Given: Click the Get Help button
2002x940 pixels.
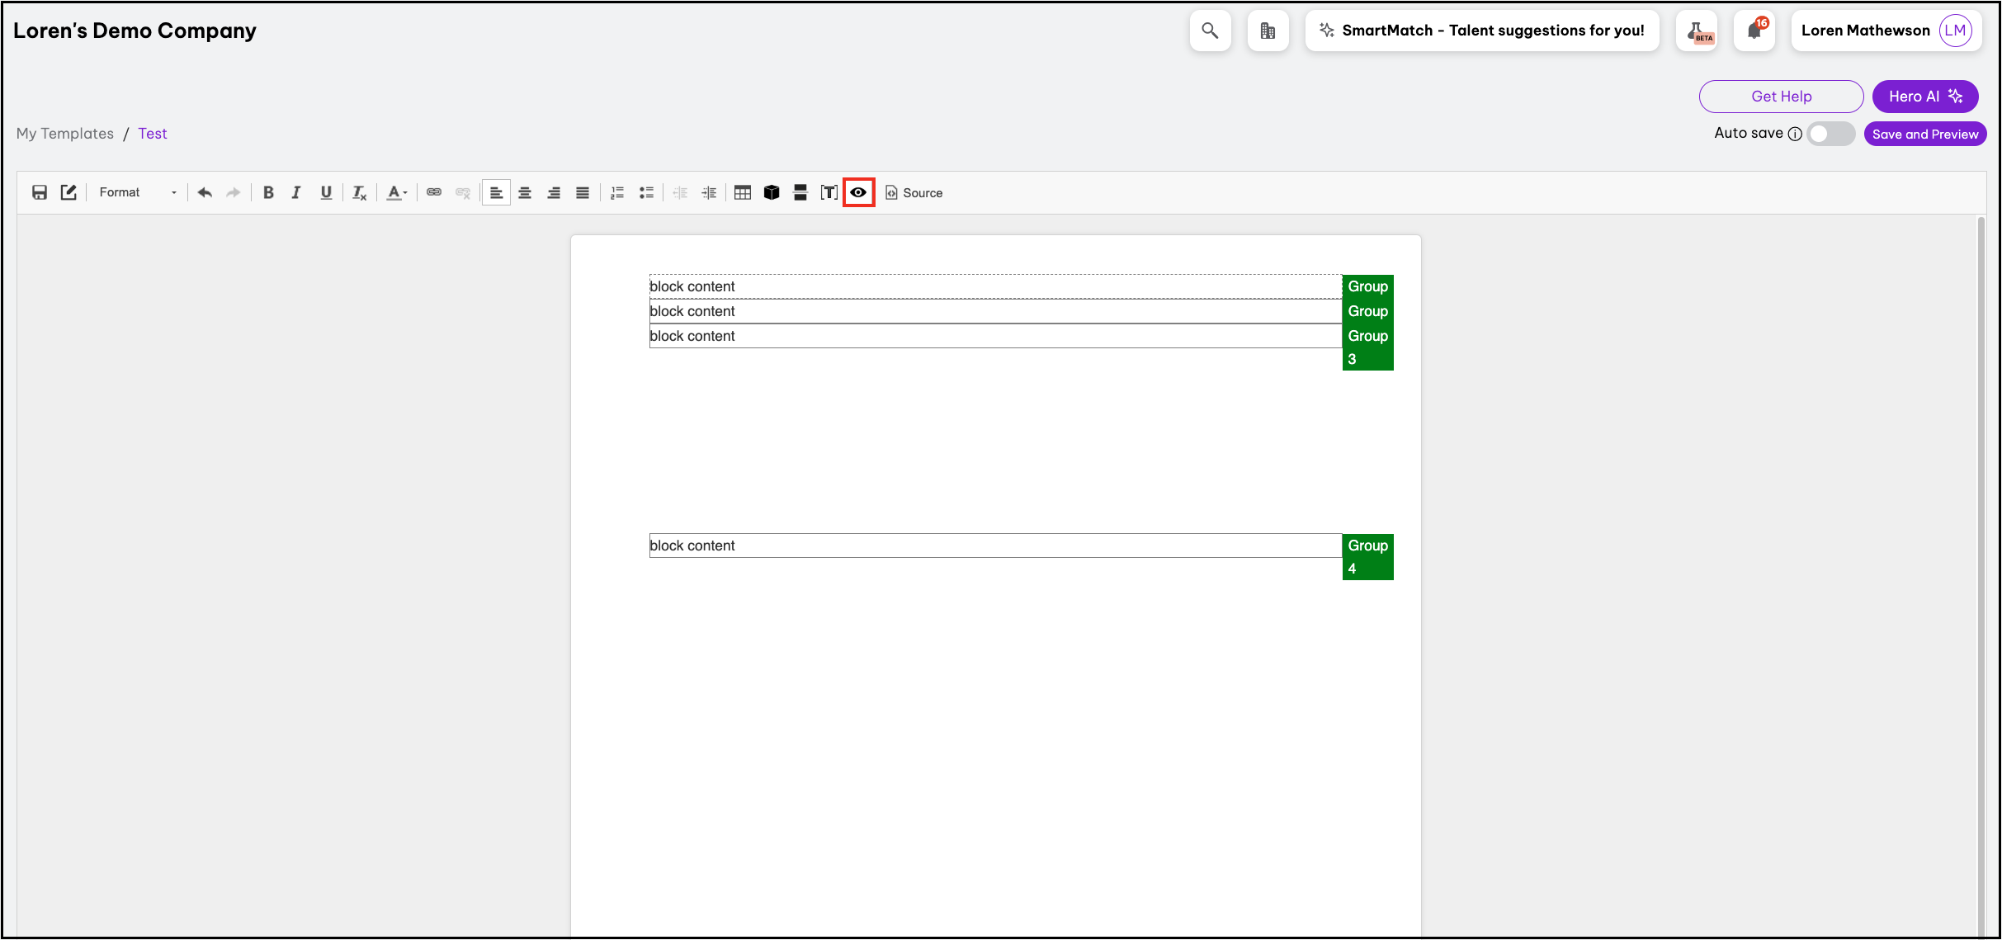Looking at the screenshot, I should (x=1781, y=97).
